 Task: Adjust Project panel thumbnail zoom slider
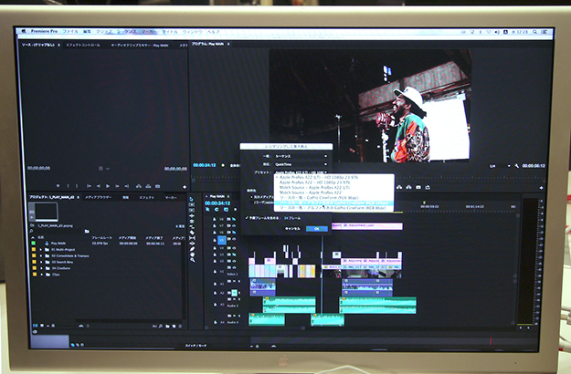pos(83,326)
